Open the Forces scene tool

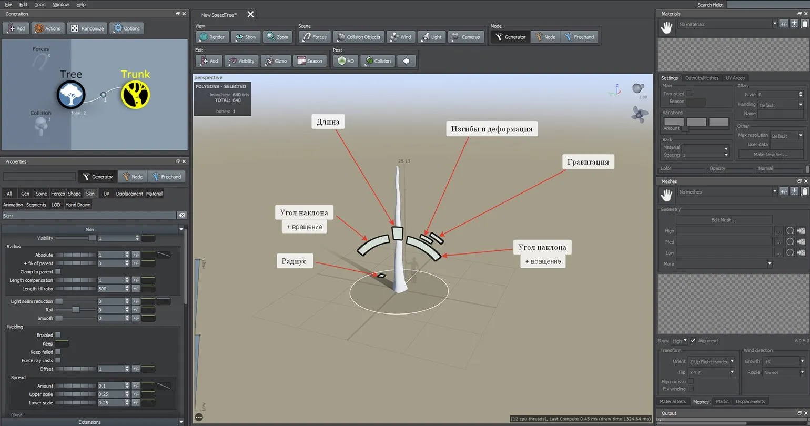click(313, 37)
